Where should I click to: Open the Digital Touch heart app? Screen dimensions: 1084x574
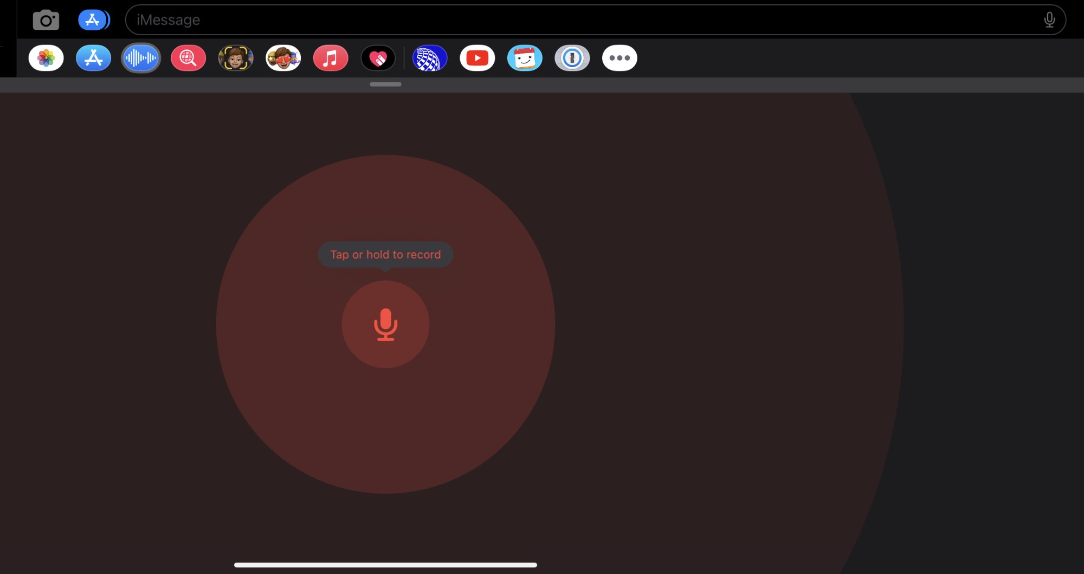[x=378, y=58]
